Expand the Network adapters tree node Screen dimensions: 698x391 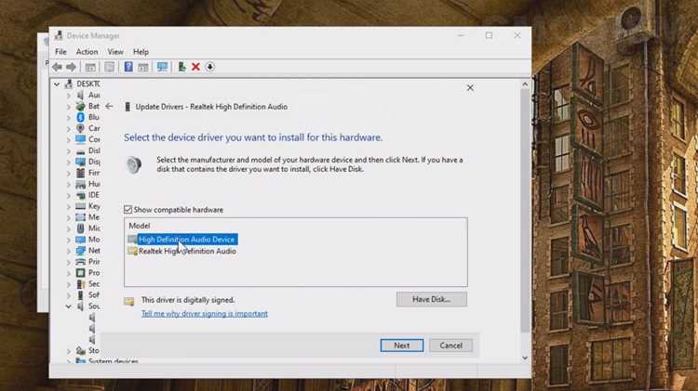69,251
